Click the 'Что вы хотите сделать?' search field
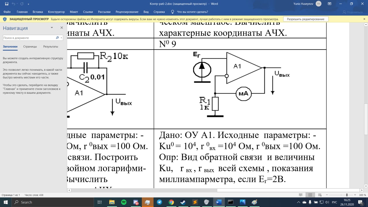The width and height of the screenshot is (368, 207). coord(192,12)
